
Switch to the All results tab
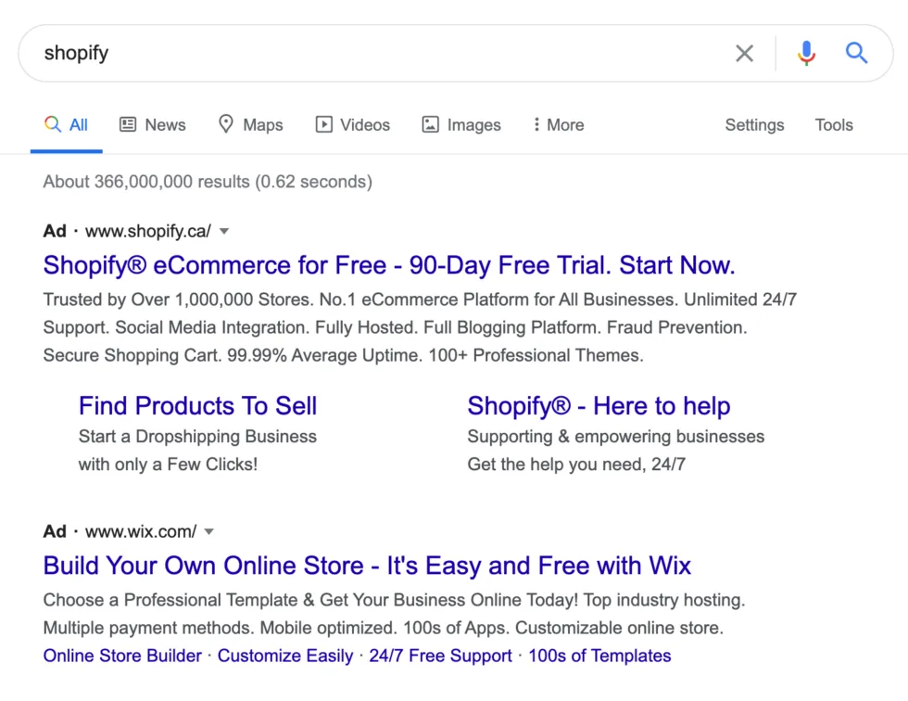pos(67,124)
